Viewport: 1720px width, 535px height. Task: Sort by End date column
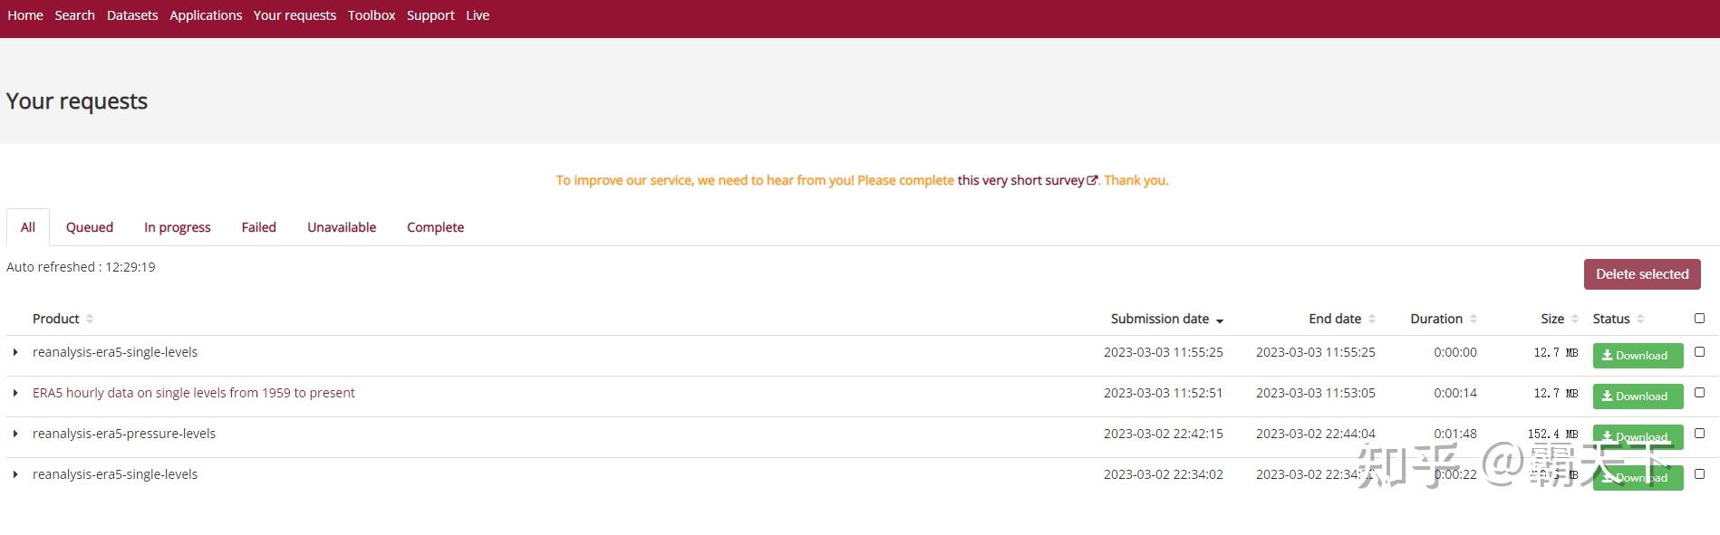pos(1372,319)
